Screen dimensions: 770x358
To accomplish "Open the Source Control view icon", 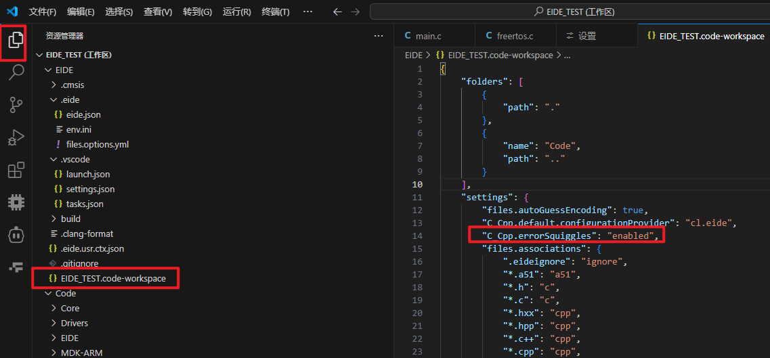I will (16, 104).
